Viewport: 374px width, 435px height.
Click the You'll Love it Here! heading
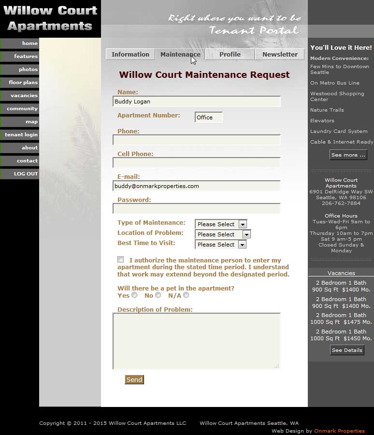341,47
